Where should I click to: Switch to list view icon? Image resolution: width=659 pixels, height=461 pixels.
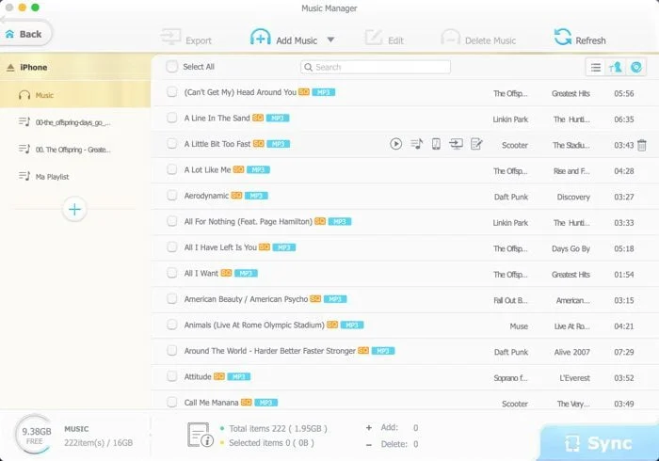click(596, 68)
